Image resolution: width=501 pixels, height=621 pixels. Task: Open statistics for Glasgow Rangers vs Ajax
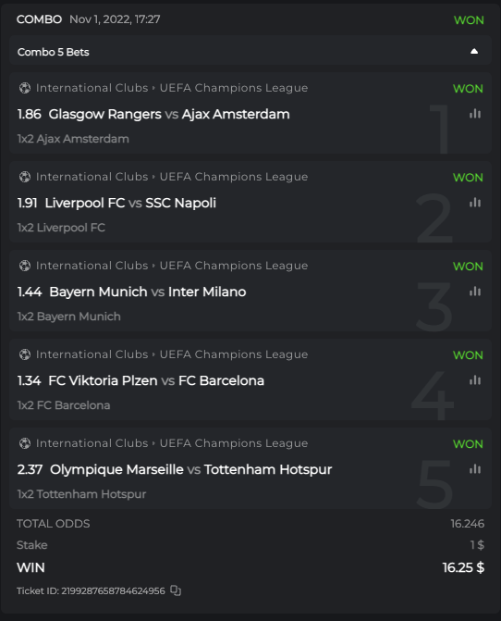pos(475,114)
